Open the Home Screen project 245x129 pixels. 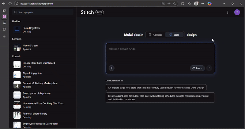pos(43,47)
